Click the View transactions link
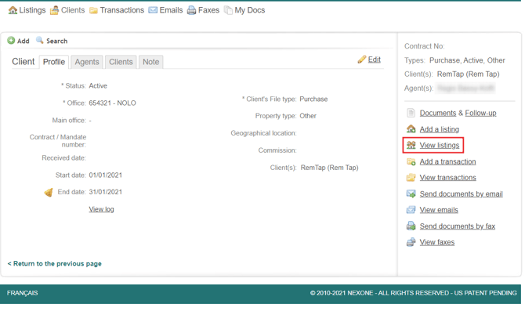 point(448,178)
